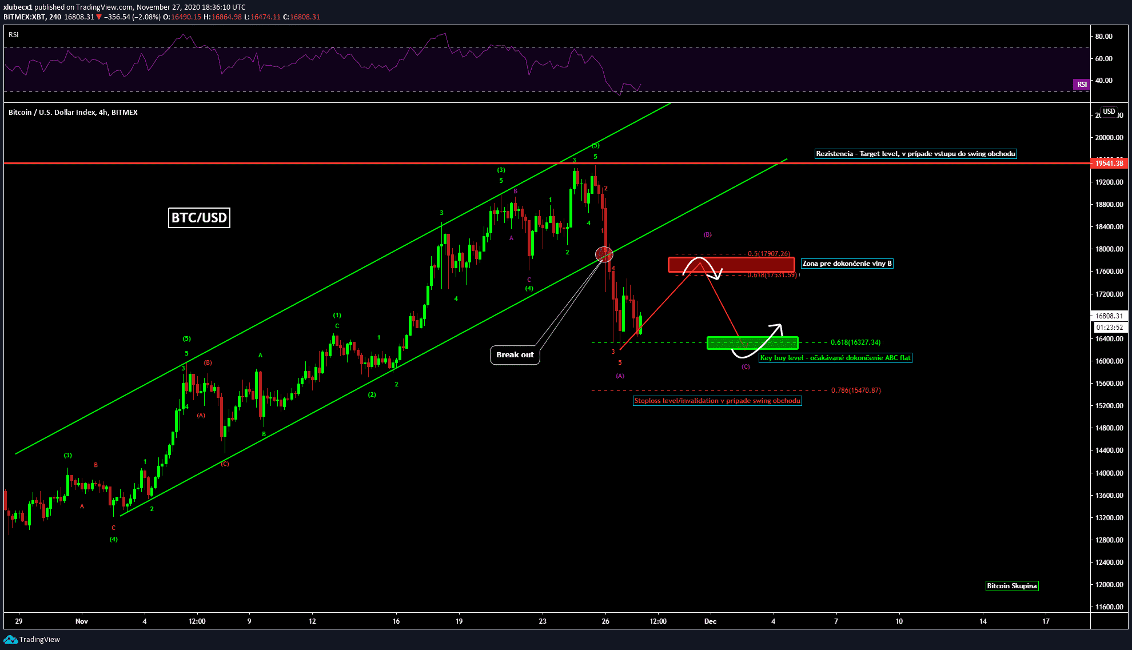Select the red 19541.38 price label

click(x=1109, y=164)
